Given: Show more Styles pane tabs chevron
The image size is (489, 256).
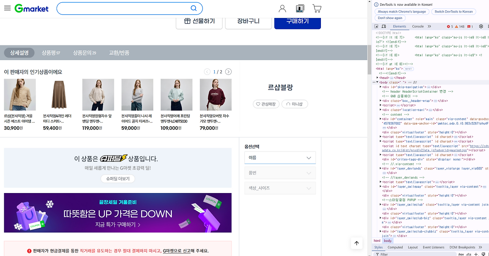Looking at the screenshot, I should pyautogui.click(x=480, y=247).
